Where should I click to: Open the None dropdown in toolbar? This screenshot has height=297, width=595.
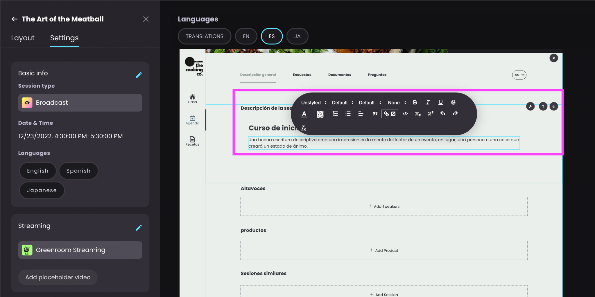pos(397,103)
